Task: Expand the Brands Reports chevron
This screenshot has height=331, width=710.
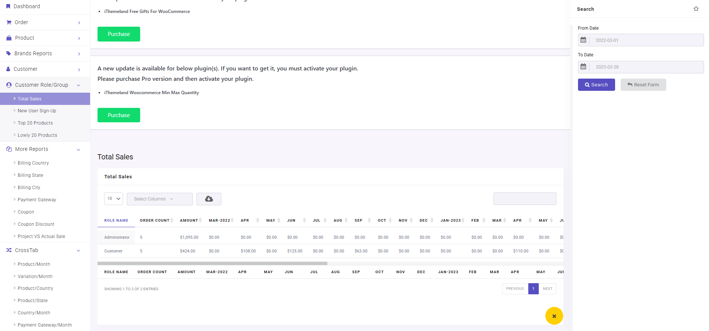Action: (79, 54)
